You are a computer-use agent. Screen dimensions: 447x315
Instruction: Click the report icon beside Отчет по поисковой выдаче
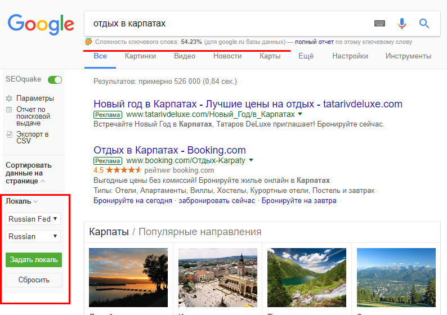pyautogui.click(x=9, y=110)
